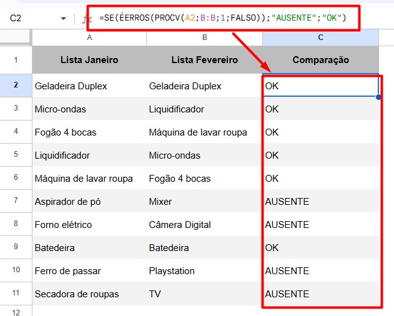Select the OK cell in row 9
The image size is (394, 316).
(320, 248)
